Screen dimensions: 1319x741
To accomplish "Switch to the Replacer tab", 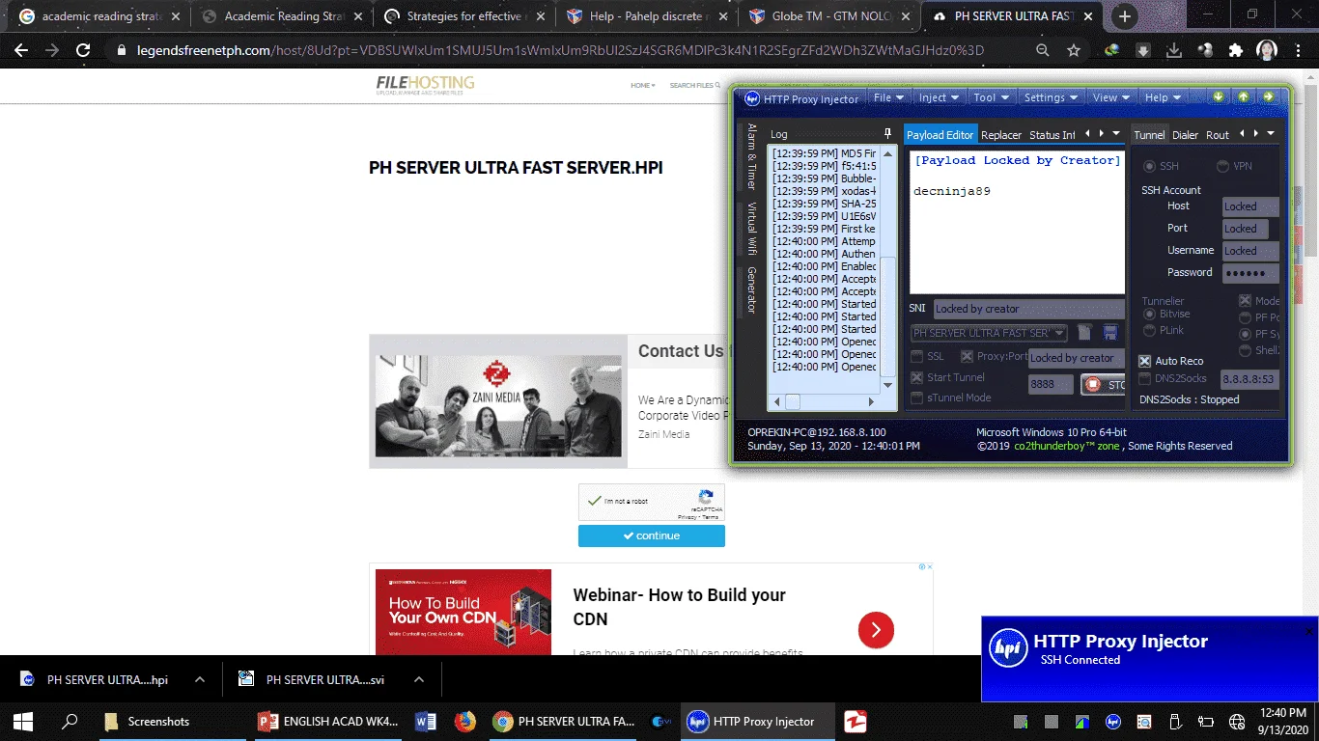I will pyautogui.click(x=1001, y=135).
